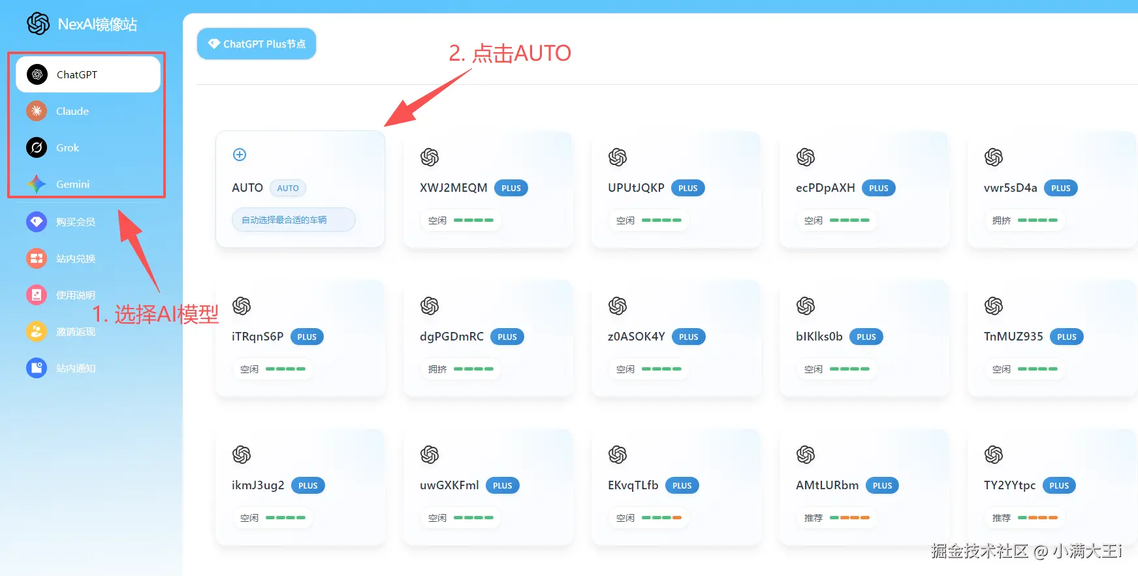1138x576 pixels.
Task: Open the 购买会员 menu label
Action: click(x=76, y=222)
